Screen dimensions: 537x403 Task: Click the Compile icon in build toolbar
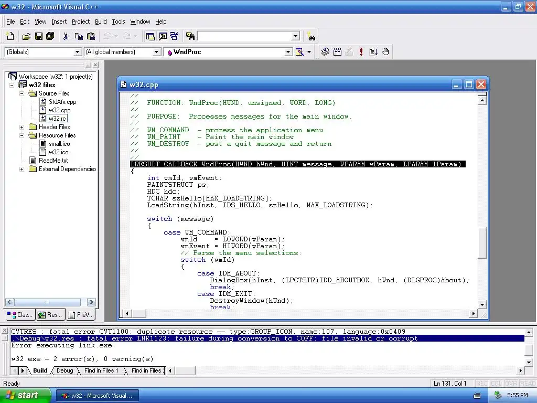325,52
